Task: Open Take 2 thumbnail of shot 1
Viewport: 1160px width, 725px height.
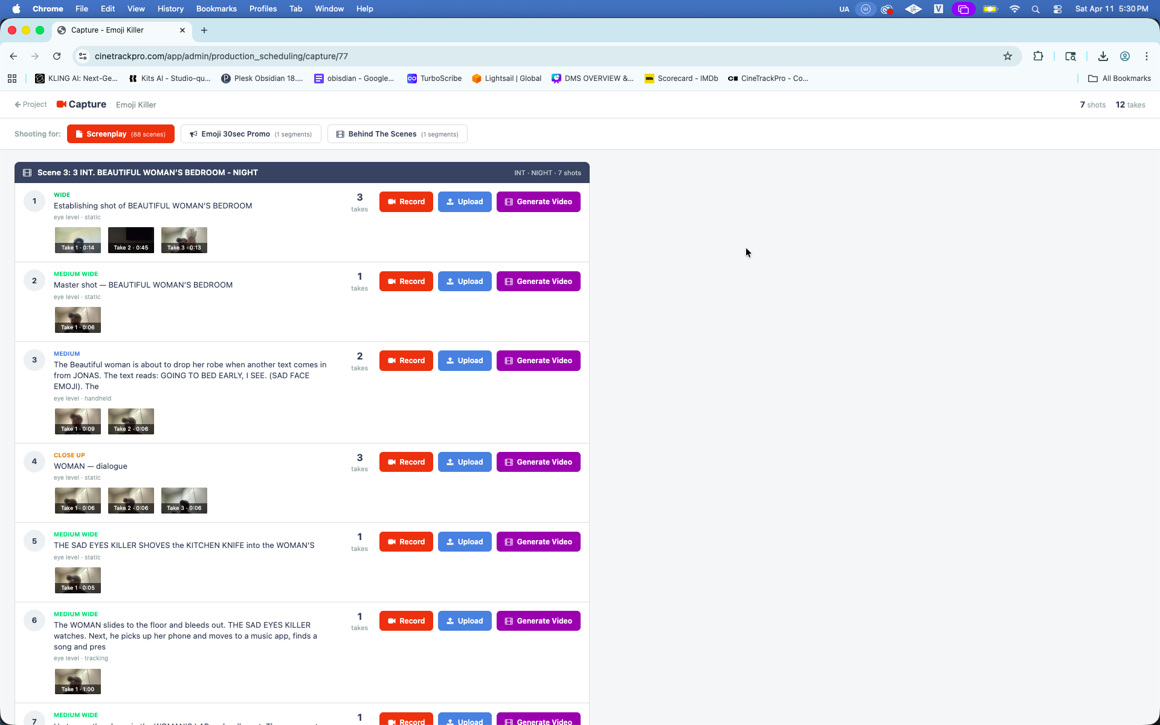Action: (x=130, y=240)
